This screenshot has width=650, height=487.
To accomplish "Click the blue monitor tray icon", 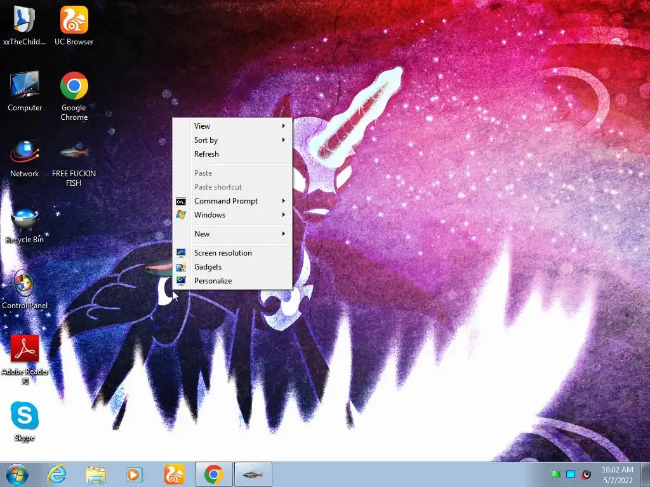I will click(571, 474).
